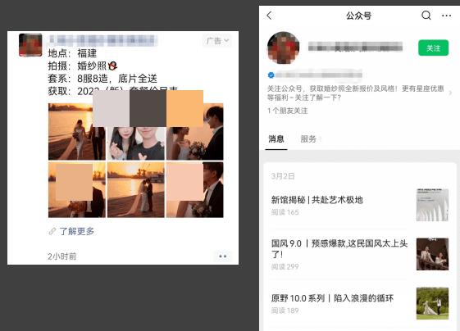Viewport: 460px width, 331px height.
Task: Click the blue verified badge icon
Action: click(x=271, y=75)
